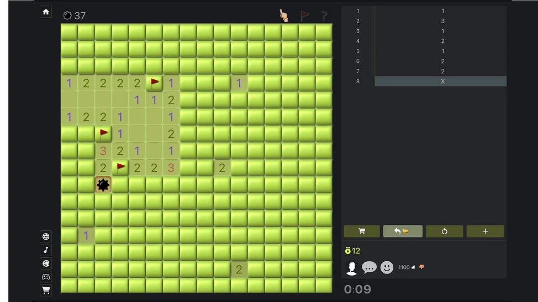
Task: Go to the home screen
Action: point(46,12)
